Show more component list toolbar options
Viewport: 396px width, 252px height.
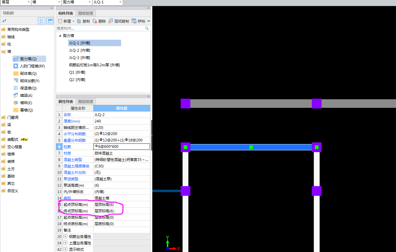pos(149,21)
